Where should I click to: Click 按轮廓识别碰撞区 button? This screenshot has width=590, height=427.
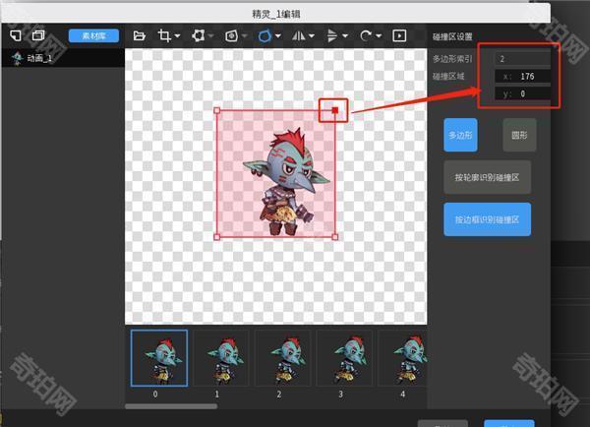pyautogui.click(x=488, y=177)
